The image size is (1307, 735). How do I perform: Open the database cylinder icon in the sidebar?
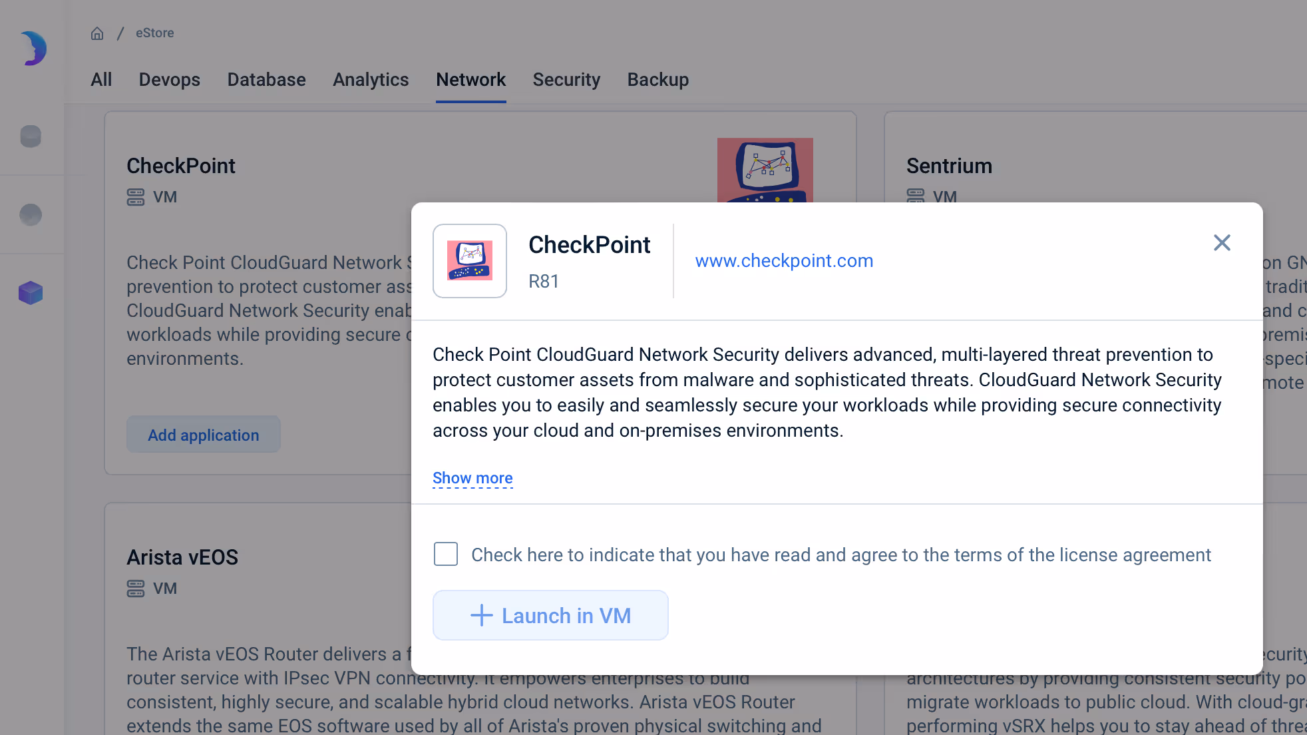click(x=31, y=136)
